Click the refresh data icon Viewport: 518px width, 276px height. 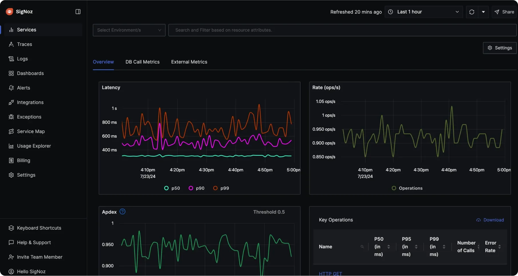pos(471,12)
